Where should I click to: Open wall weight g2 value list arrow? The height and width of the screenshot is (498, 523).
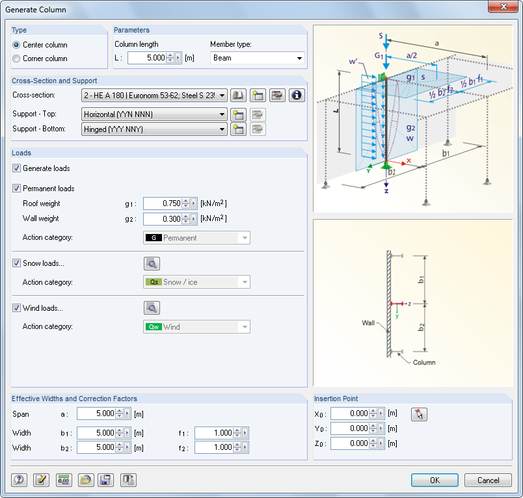[x=194, y=218]
